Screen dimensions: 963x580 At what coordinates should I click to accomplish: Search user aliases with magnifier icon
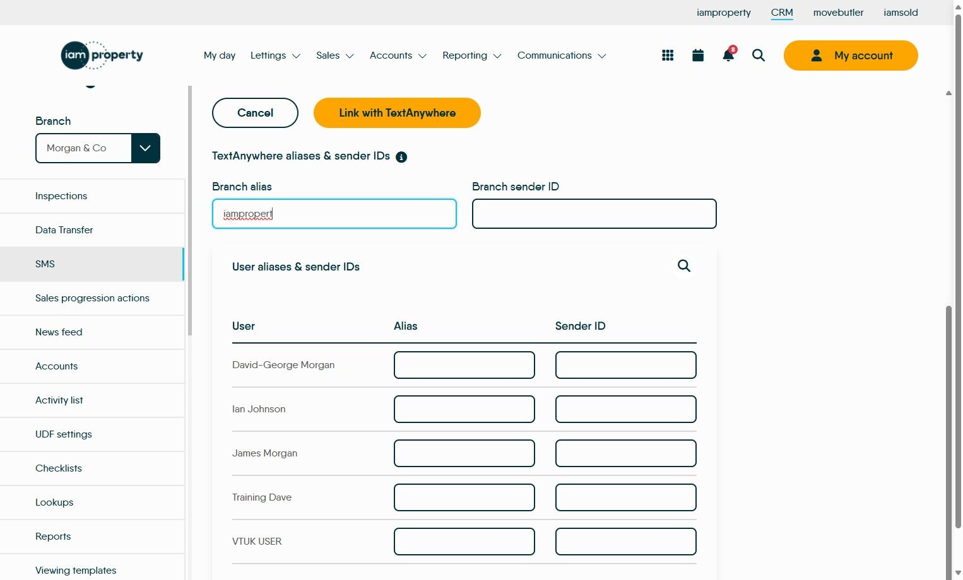click(x=684, y=266)
